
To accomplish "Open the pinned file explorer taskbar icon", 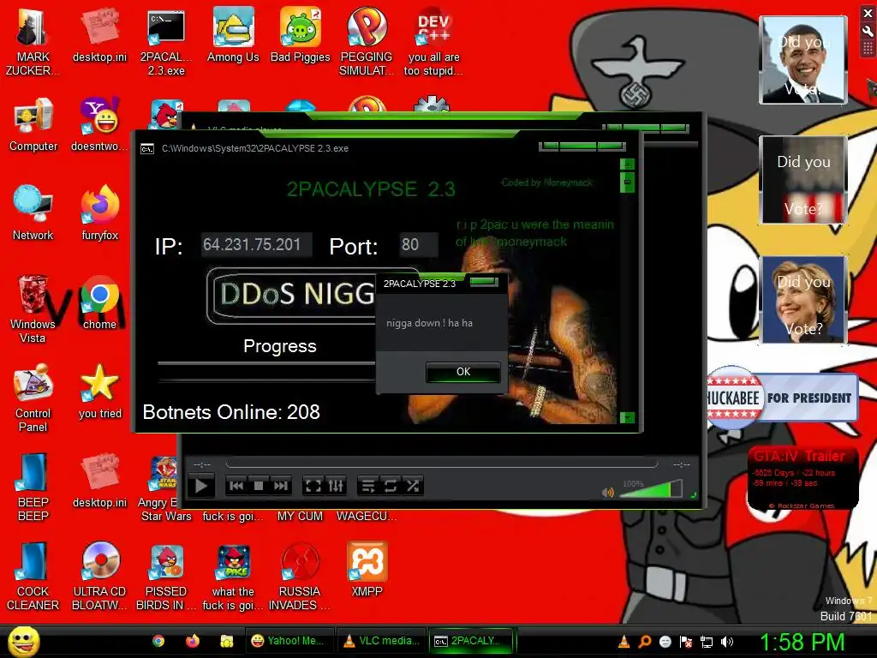I will [226, 641].
